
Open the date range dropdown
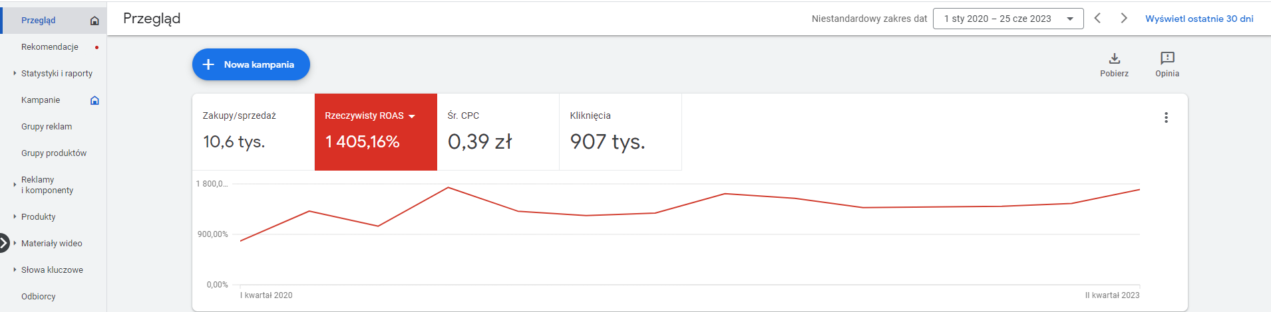coord(1008,19)
